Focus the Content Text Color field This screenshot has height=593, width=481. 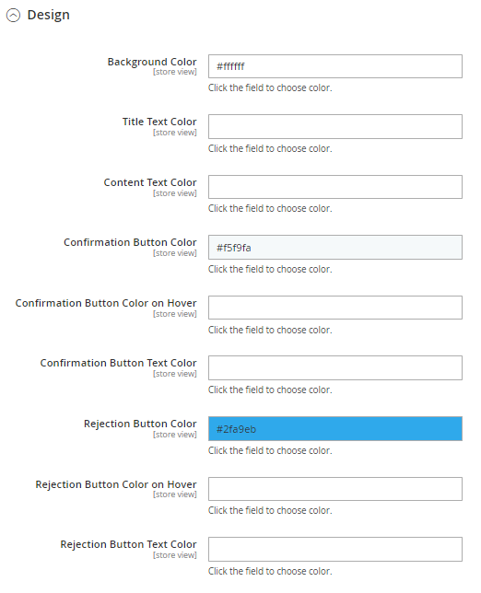pyautogui.click(x=334, y=187)
